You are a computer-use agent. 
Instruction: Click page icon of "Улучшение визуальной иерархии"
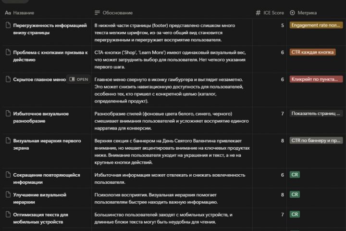[x=8, y=194]
